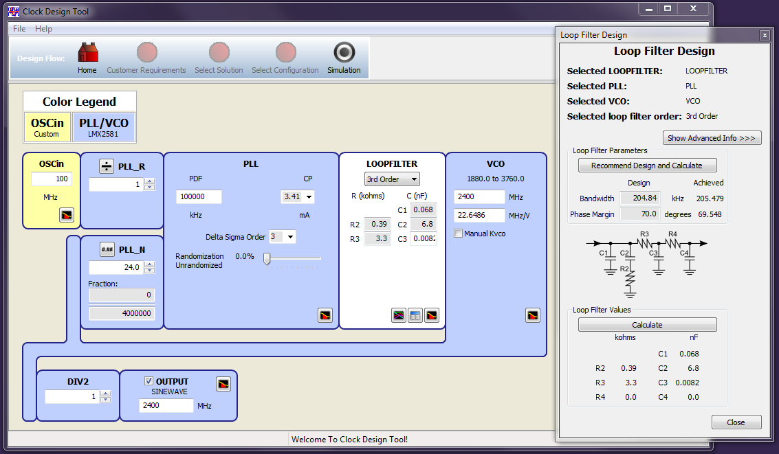Open phase noise plot in PLL block
779x454 pixels.
click(x=325, y=315)
